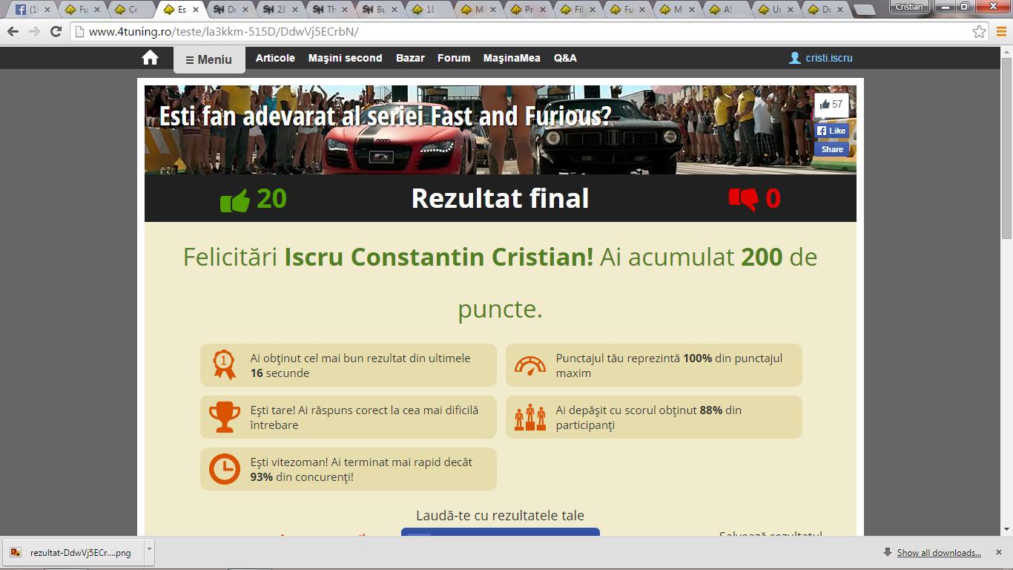Go to the Bazar section
The height and width of the screenshot is (570, 1013).
pos(410,58)
